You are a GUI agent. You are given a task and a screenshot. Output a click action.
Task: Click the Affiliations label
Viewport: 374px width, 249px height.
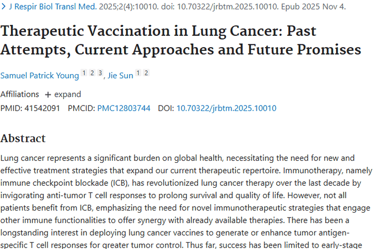tap(19, 94)
